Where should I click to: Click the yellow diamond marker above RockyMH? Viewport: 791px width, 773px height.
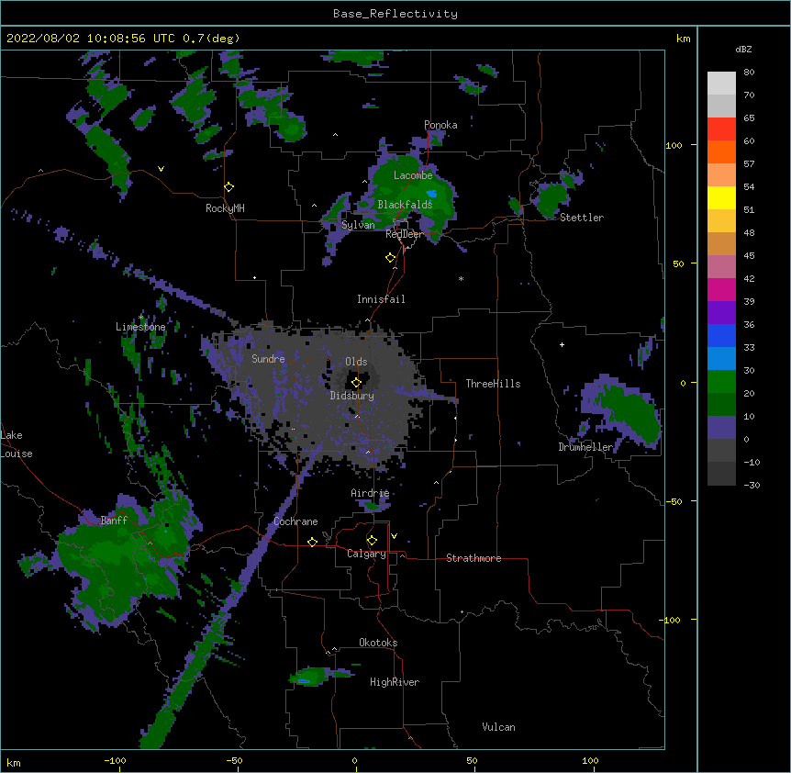(x=229, y=187)
